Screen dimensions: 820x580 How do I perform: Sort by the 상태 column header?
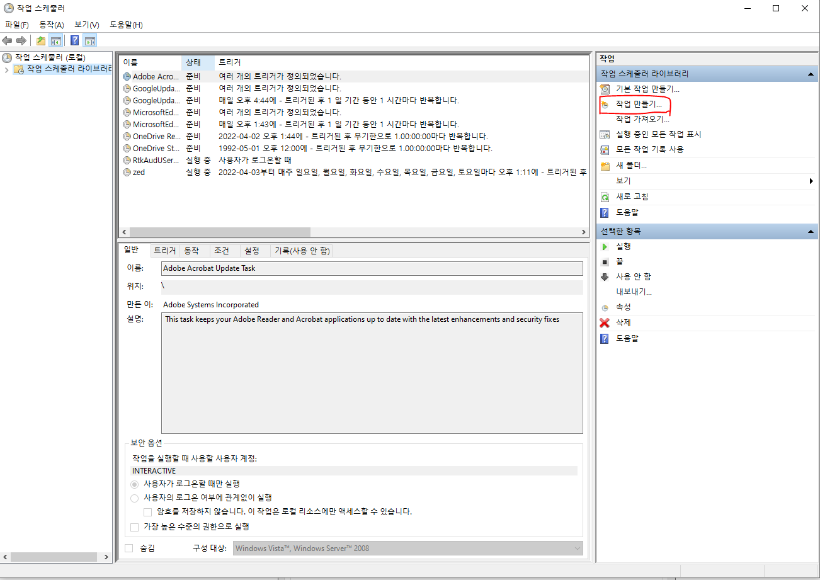[198, 62]
